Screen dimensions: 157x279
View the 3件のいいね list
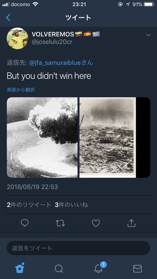[x=71, y=205]
